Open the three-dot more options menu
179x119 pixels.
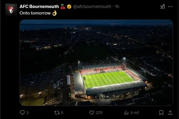[171, 7]
